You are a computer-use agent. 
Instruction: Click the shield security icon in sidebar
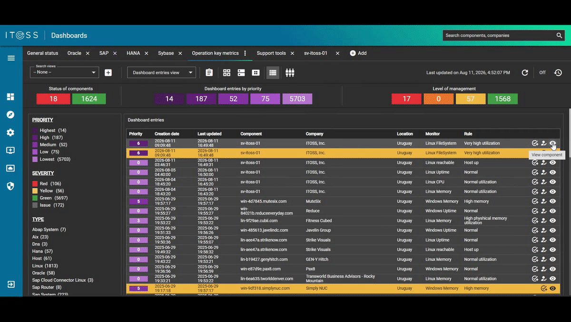10,186
